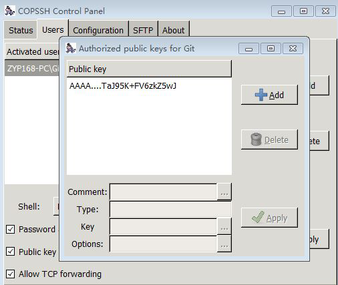
Task: Toggle the Public key checkbox
Action: click(x=11, y=252)
